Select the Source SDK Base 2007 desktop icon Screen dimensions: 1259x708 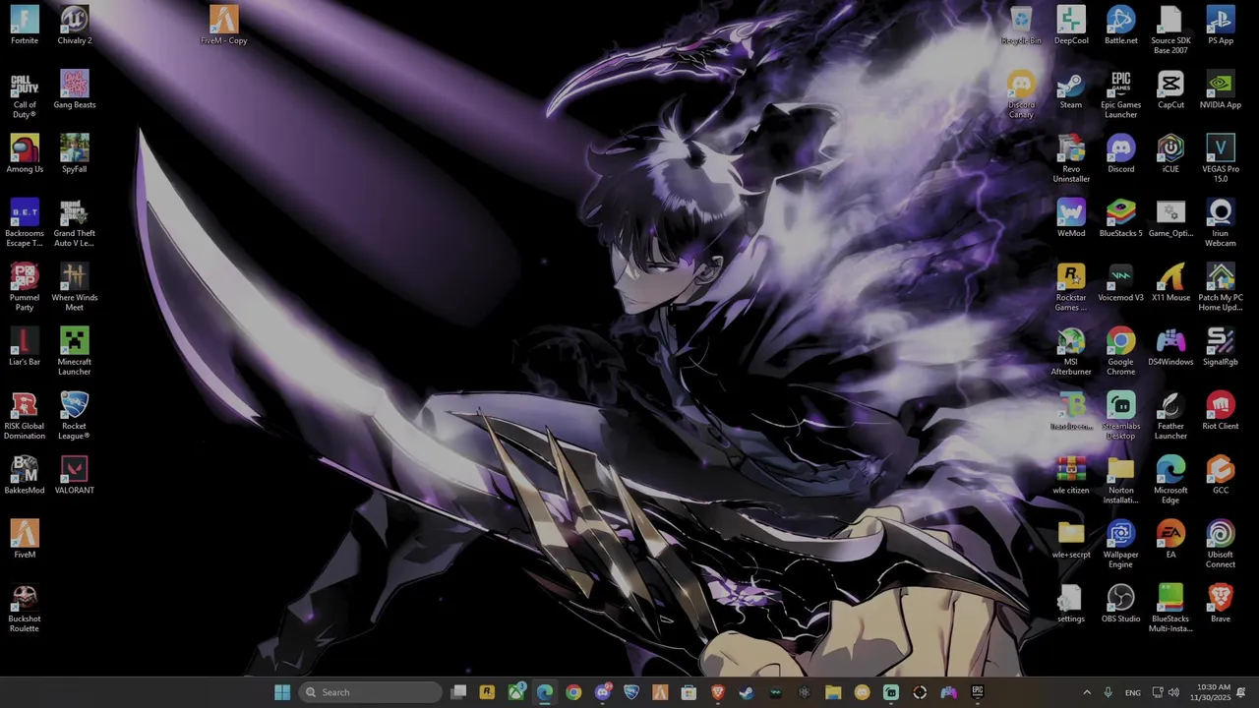tap(1170, 29)
